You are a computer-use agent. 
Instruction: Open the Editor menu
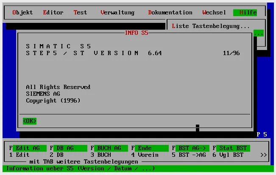tap(53, 12)
